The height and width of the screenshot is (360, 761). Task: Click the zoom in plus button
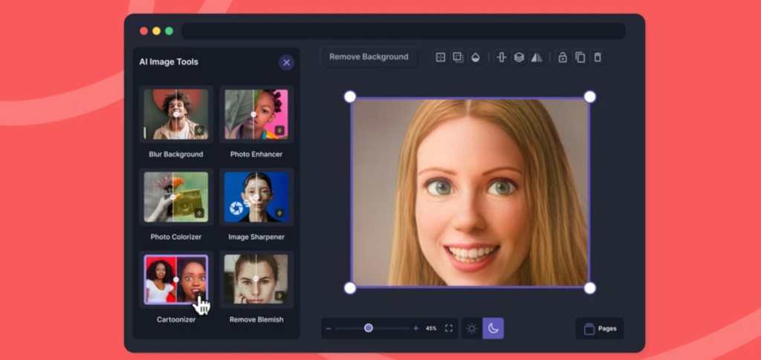pos(416,329)
